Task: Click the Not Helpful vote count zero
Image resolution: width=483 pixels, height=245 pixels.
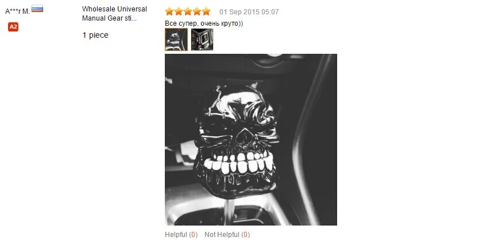Action: click(x=245, y=235)
